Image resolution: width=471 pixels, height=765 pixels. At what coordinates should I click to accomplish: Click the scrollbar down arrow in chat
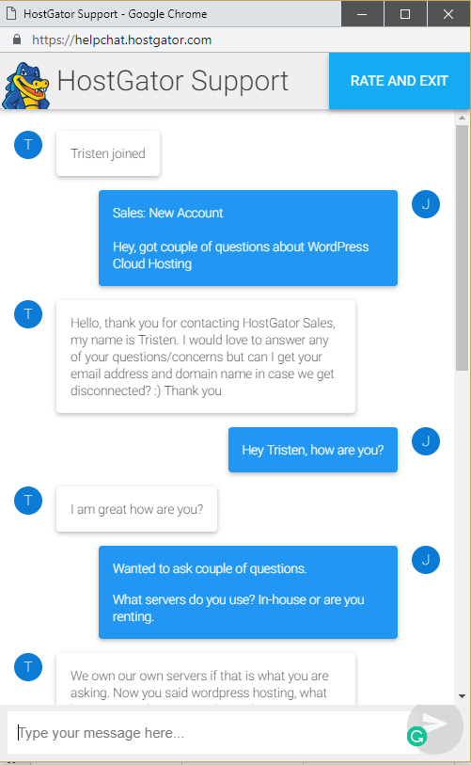coord(463,696)
